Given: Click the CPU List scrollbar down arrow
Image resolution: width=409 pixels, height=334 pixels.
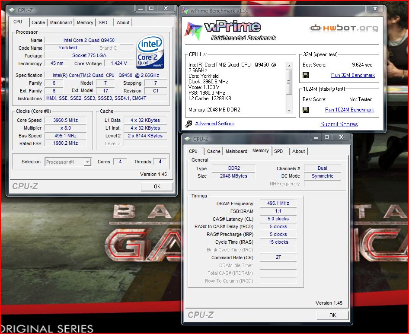Looking at the screenshot, I should 289,111.
